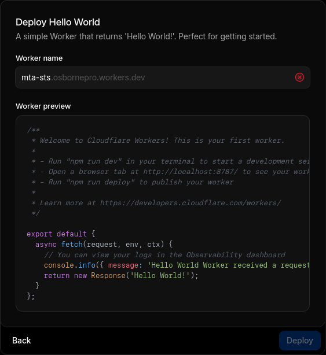Image resolution: width=326 pixels, height=355 pixels.
Task: Click the 'Worker preview' label
Action: tap(43, 106)
